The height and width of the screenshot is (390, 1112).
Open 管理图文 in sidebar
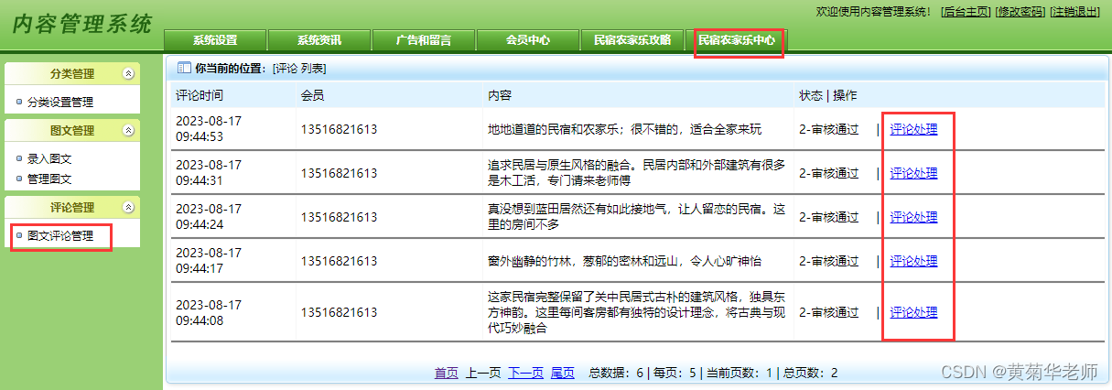coord(49,179)
